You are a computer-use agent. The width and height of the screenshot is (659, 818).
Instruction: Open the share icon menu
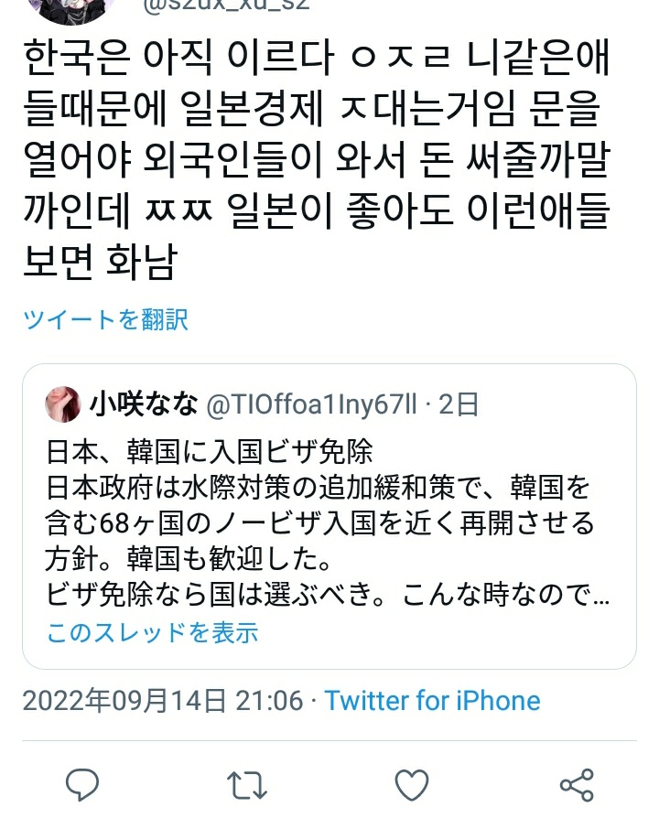(577, 785)
